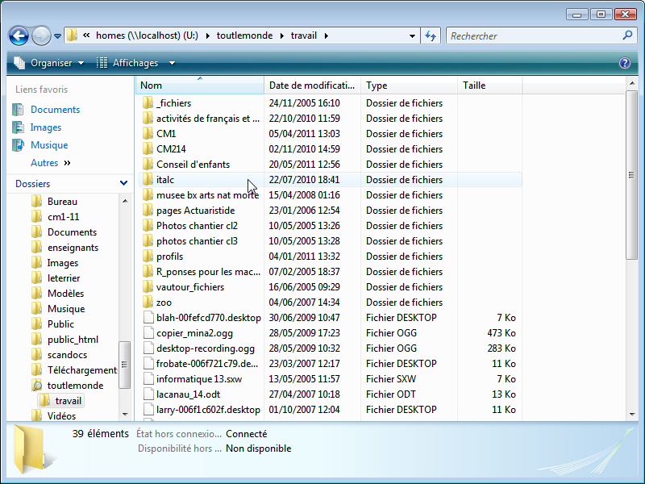Expand arrow after travail breadcrumb
Viewport: 645px width, 484px height.
[327, 35]
